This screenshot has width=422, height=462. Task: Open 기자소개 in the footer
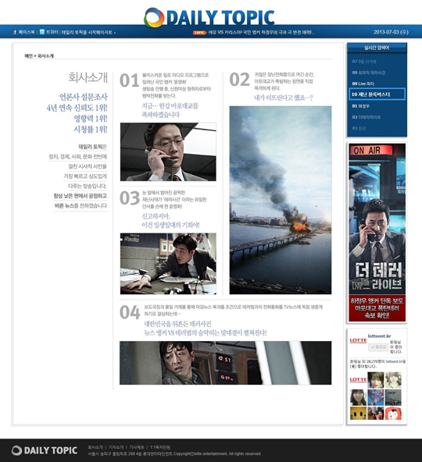pos(116,447)
